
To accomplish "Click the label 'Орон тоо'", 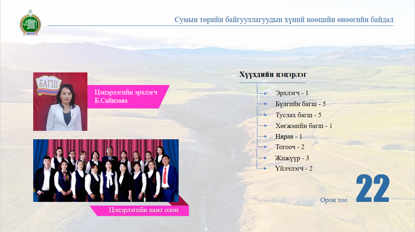I will 334,200.
